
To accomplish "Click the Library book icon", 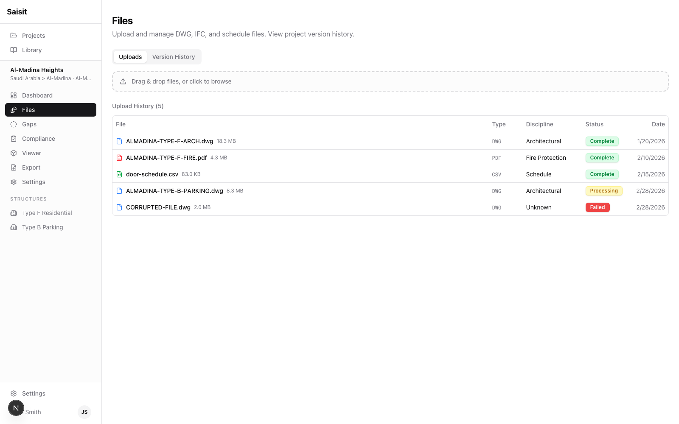I will [x=14, y=50].
